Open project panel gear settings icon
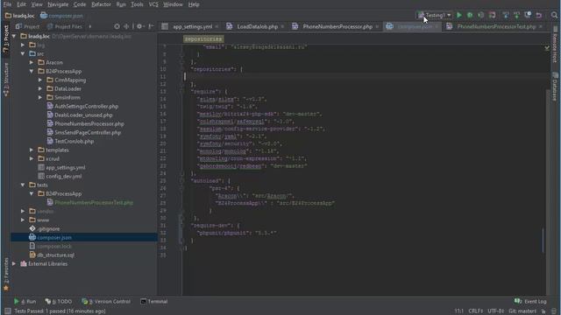561x315 pixels. tap(139, 26)
